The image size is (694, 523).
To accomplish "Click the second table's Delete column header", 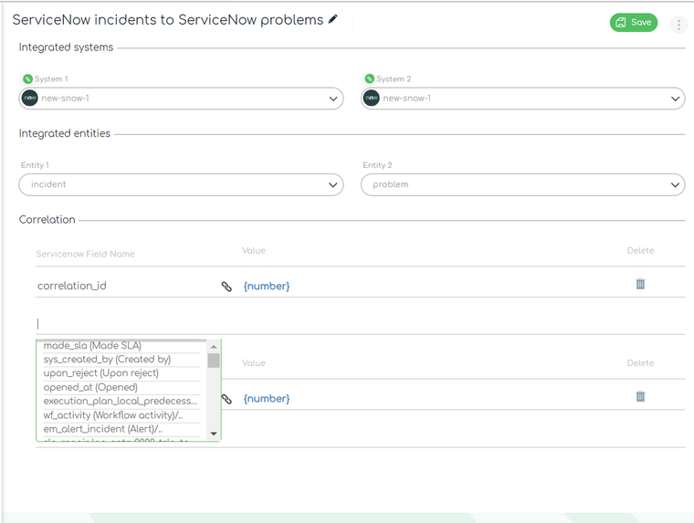I will point(640,363).
